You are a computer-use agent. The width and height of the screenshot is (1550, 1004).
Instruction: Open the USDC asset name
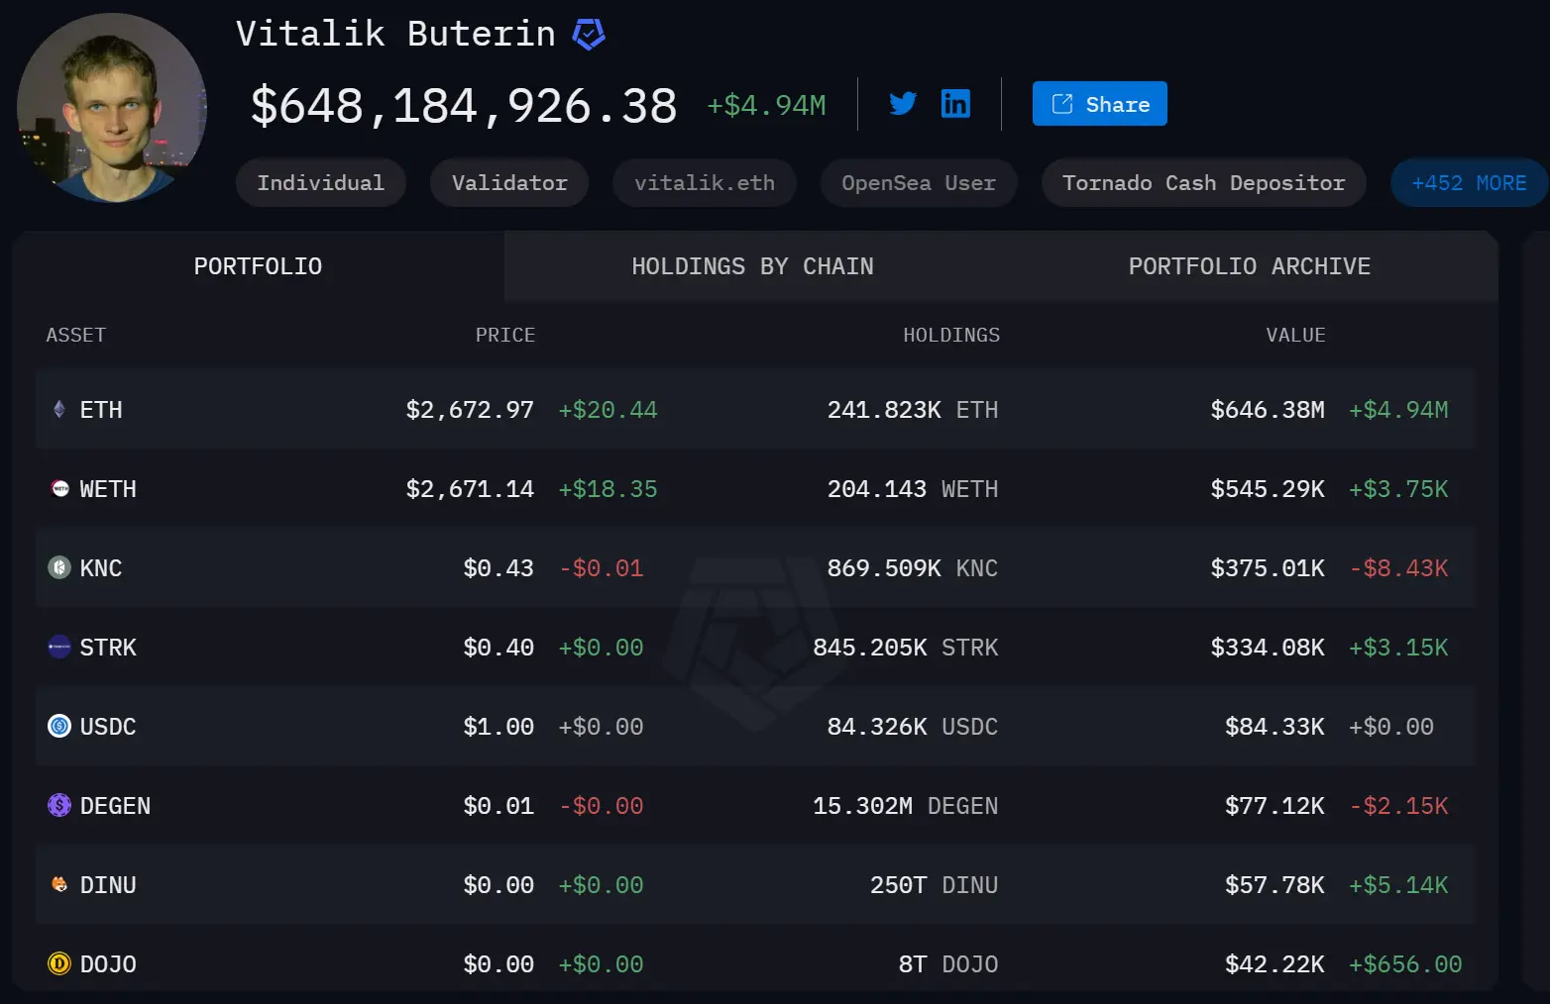pyautogui.click(x=108, y=727)
